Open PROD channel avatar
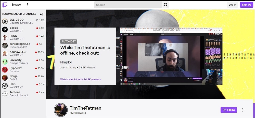 5,37
